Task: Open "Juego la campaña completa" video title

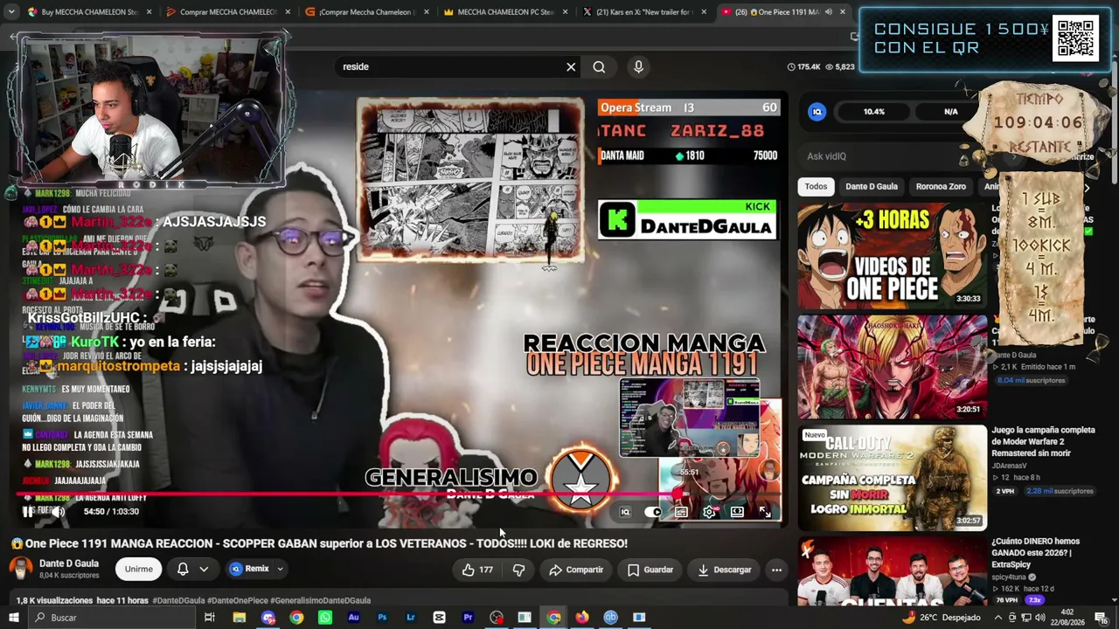Action: 1043,441
